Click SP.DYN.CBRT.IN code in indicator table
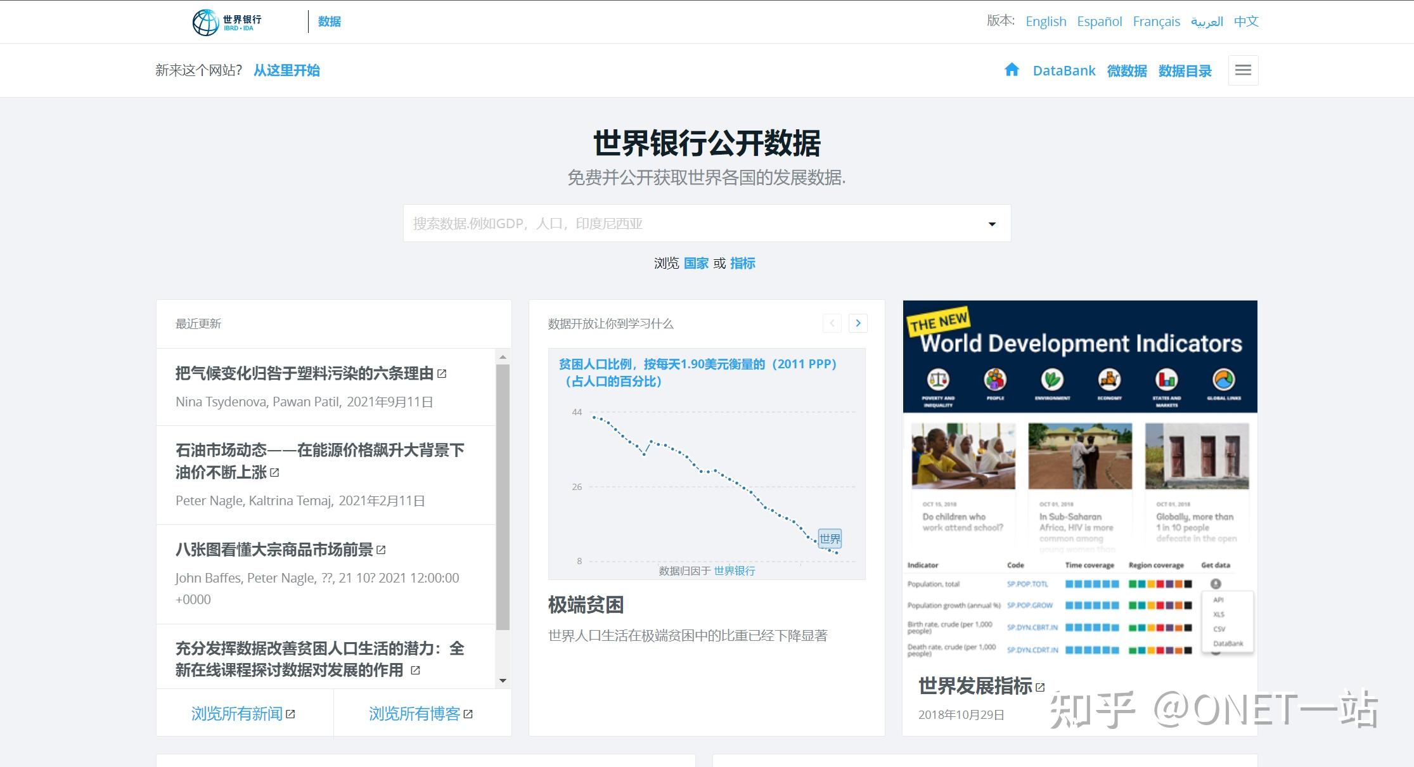Screen dimensions: 1414x767 click(1032, 628)
